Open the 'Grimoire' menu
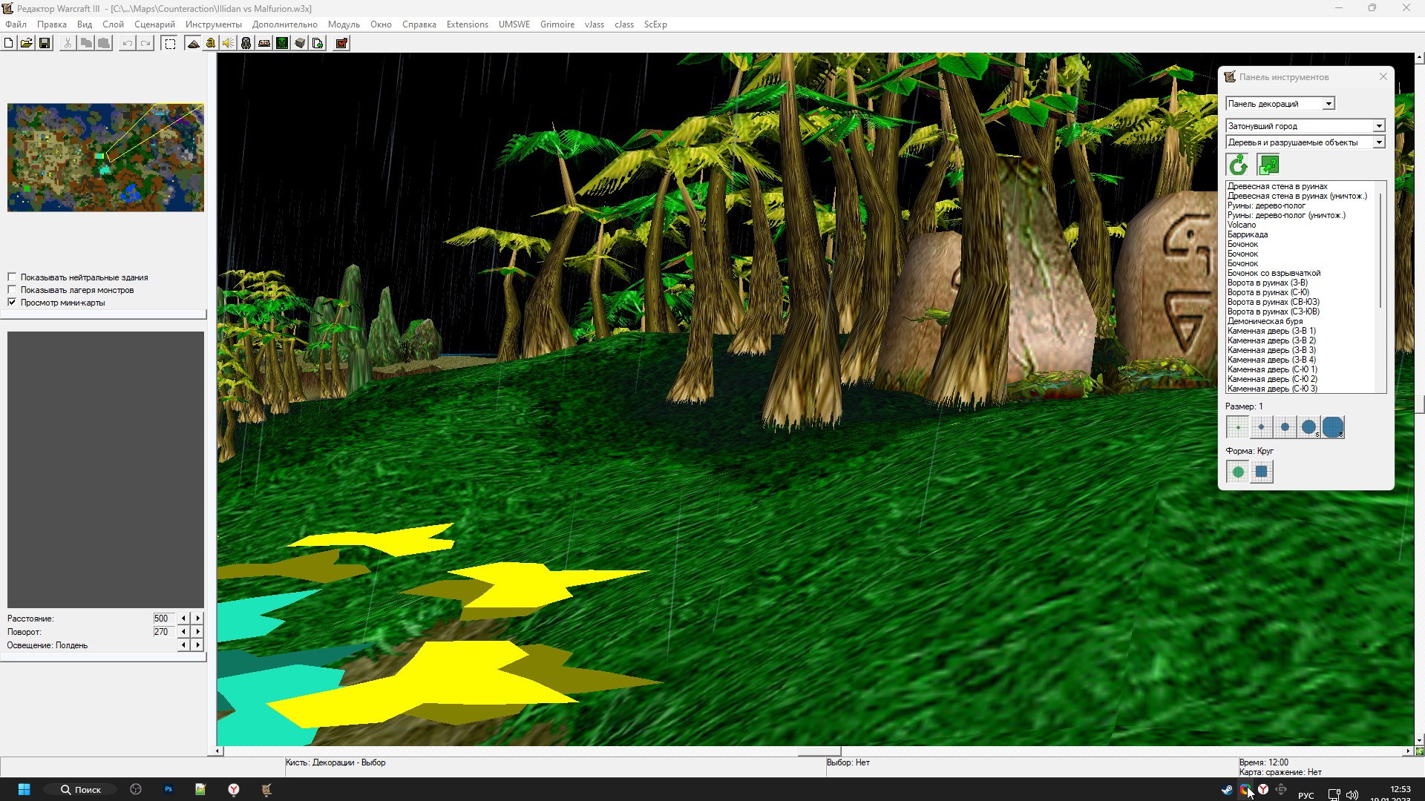This screenshot has width=1425, height=801. pyautogui.click(x=557, y=24)
